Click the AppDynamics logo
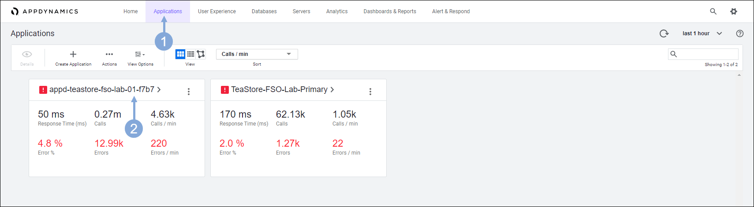This screenshot has width=754, height=207. pos(45,11)
